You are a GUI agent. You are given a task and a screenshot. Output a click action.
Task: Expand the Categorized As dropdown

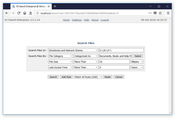coord(86,56)
